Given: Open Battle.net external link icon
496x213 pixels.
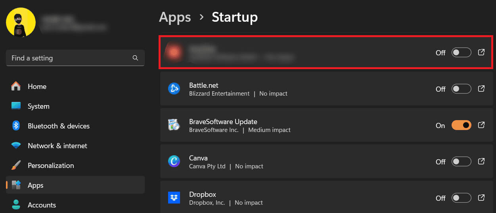Looking at the screenshot, I should pos(481,89).
